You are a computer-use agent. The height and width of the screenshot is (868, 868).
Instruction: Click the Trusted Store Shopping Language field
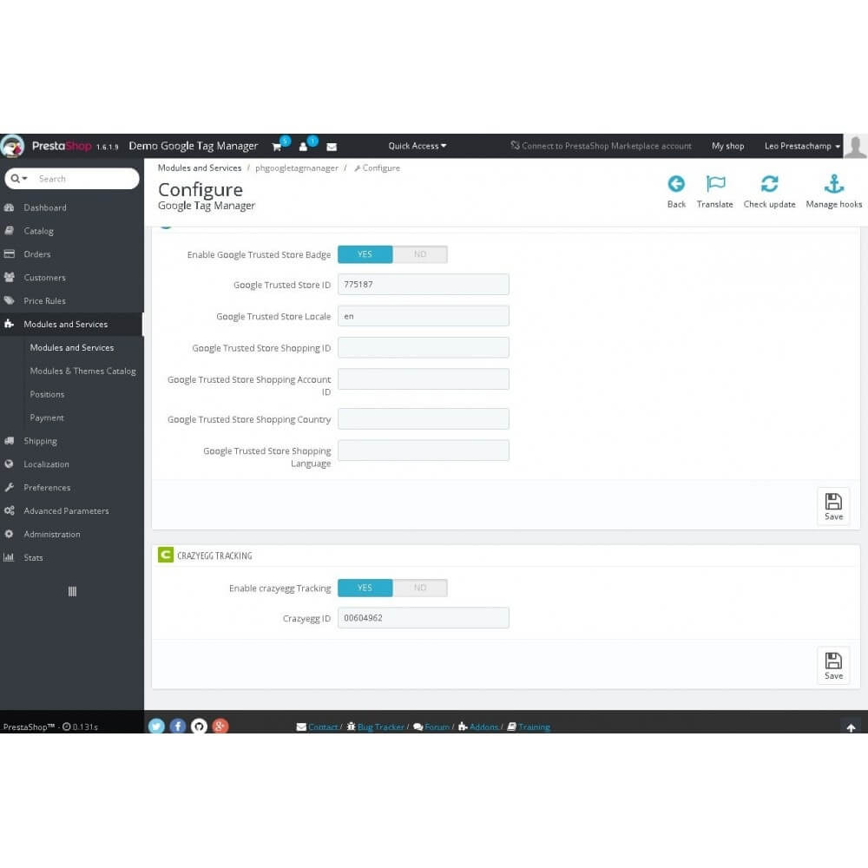tap(423, 450)
